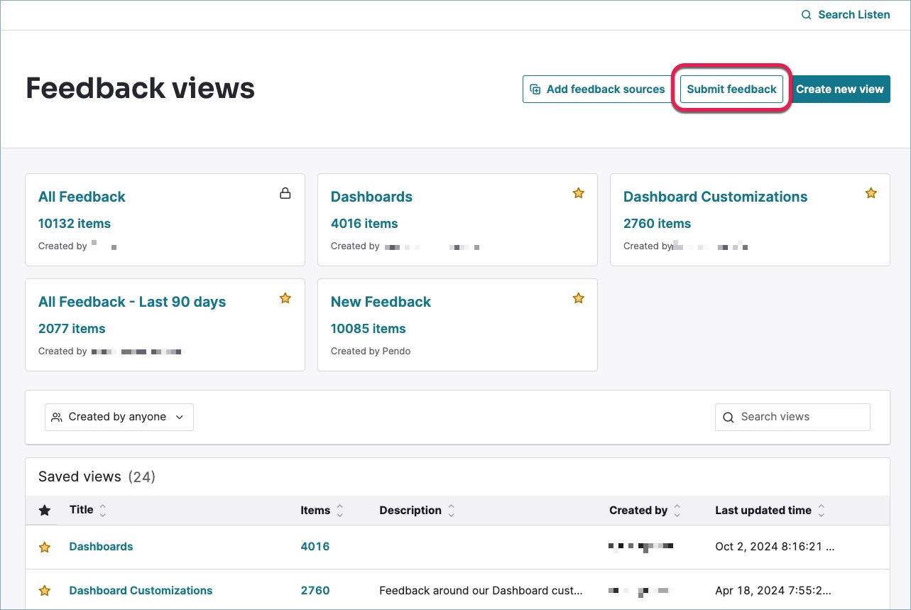
Task: Click the Submit feedback button
Action: click(731, 89)
